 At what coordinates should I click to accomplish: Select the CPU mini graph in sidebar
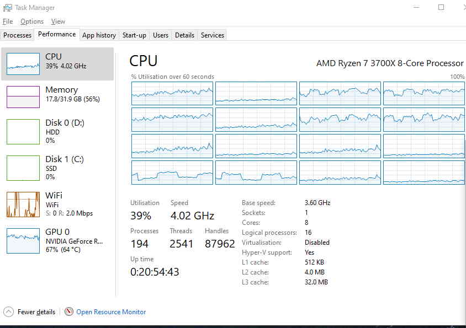[x=23, y=64]
